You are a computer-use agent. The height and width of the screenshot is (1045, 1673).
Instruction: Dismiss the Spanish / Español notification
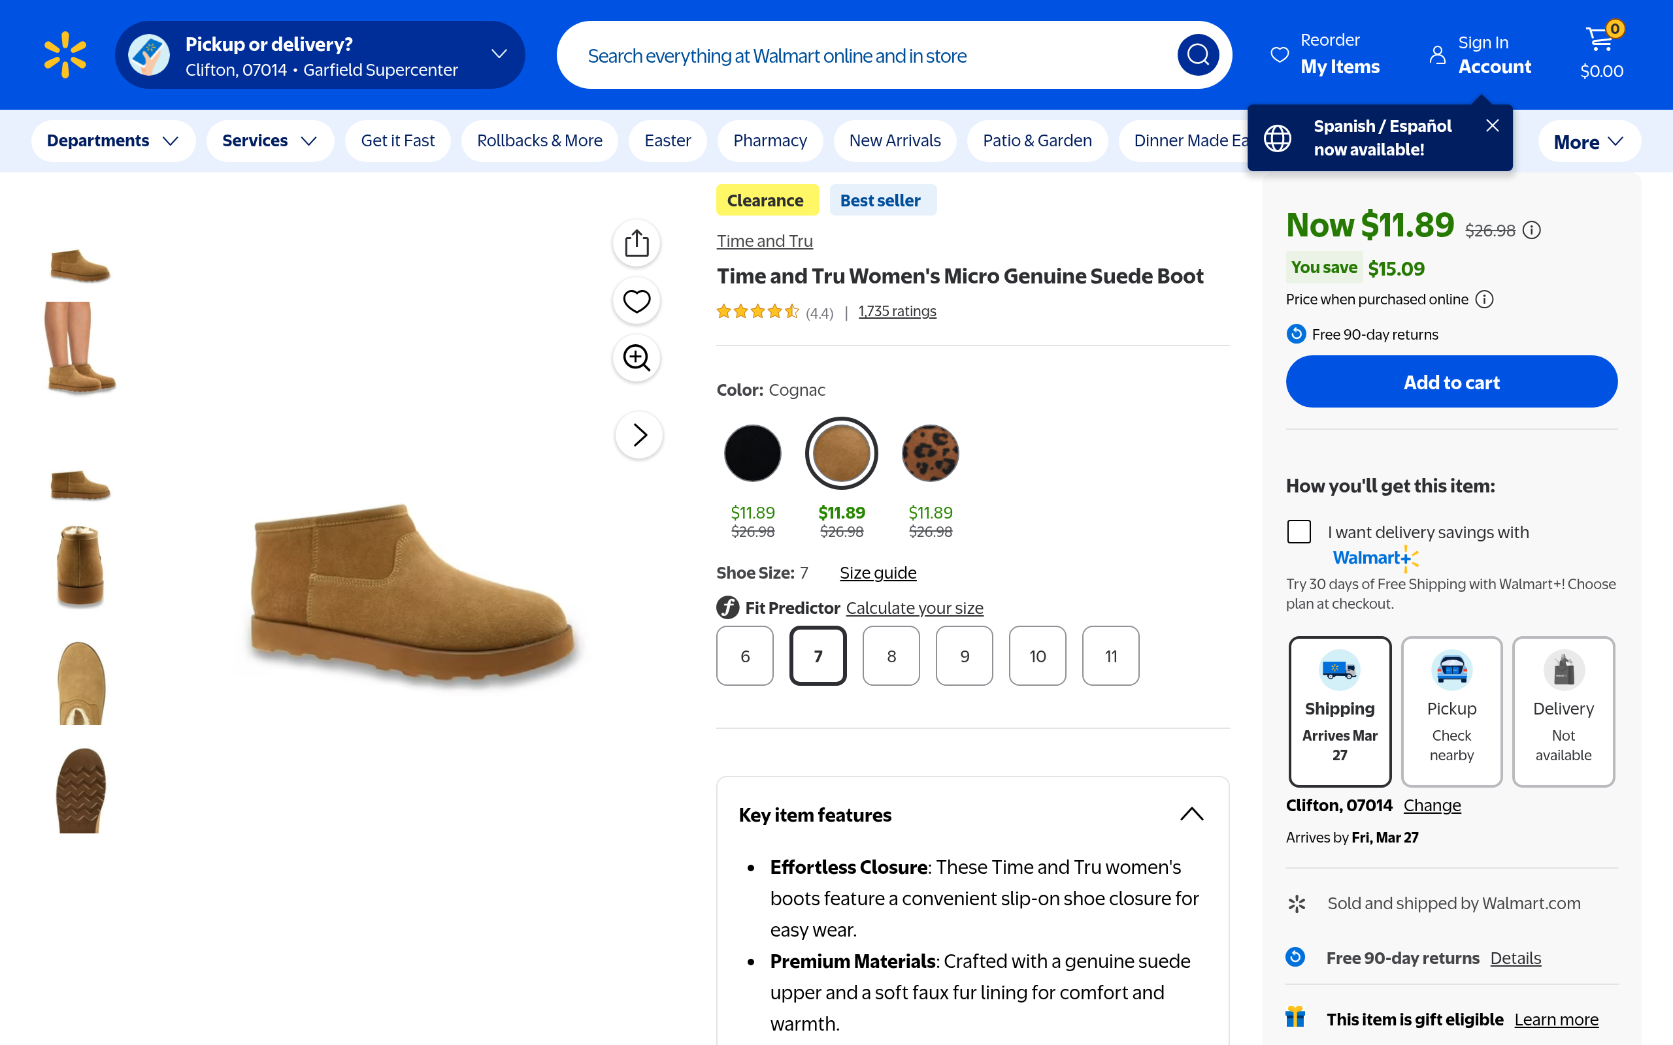(1492, 126)
